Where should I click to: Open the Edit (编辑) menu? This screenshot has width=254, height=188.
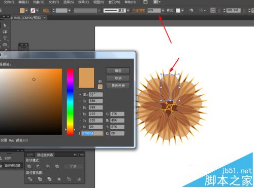[x=23, y=2]
